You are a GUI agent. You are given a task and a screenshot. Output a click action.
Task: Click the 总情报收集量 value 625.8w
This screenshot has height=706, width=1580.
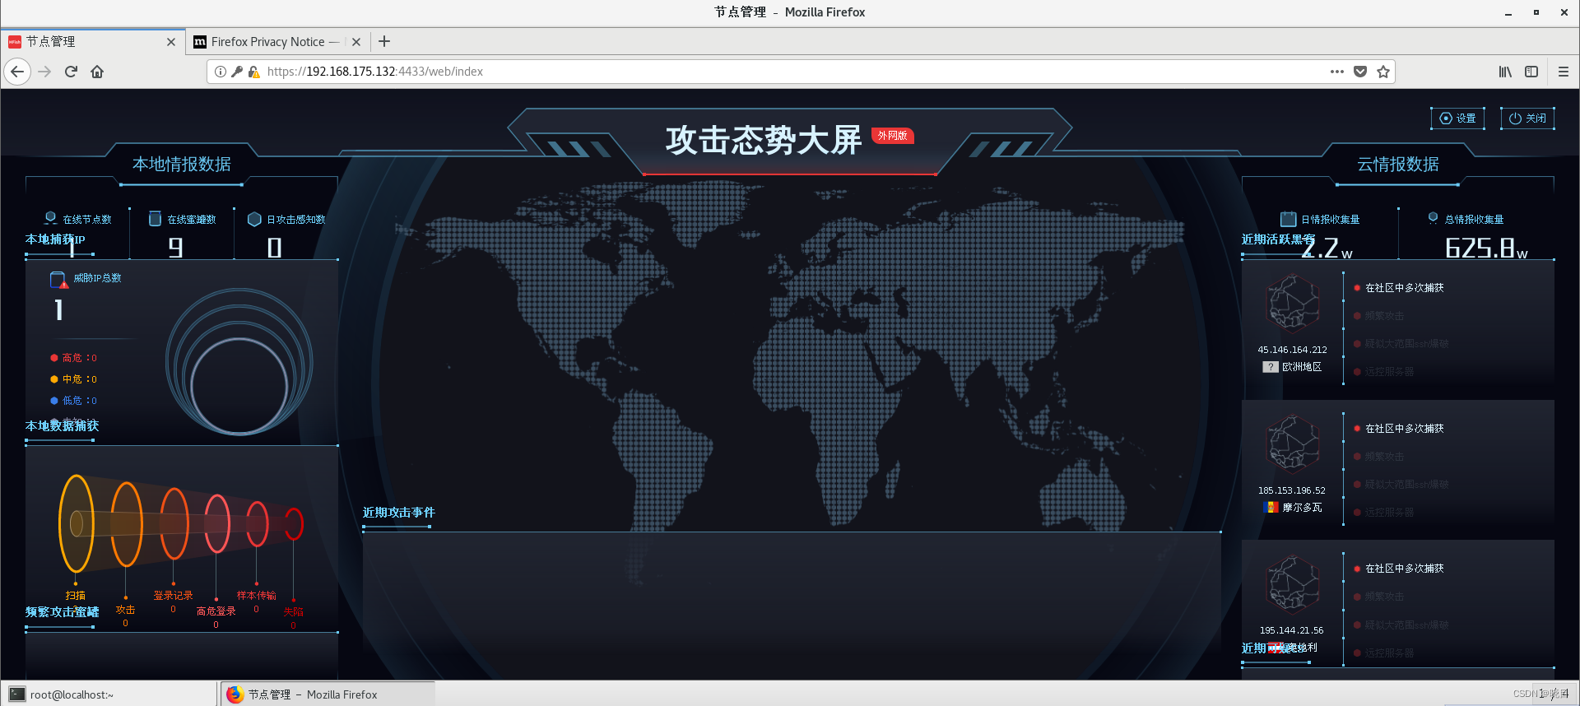pyautogui.click(x=1487, y=248)
